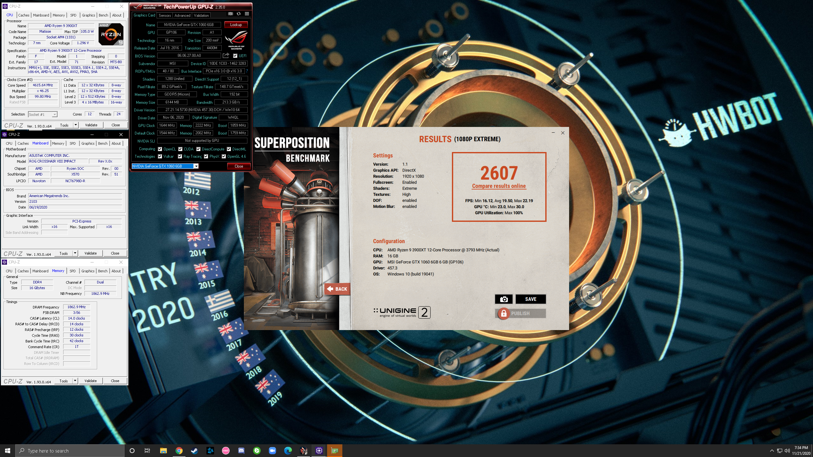The image size is (813, 457).
Task: Click the Lookup button in GPU-Z
Action: point(236,25)
